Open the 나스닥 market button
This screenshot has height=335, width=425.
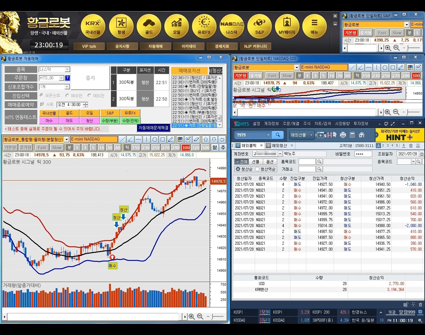click(232, 27)
